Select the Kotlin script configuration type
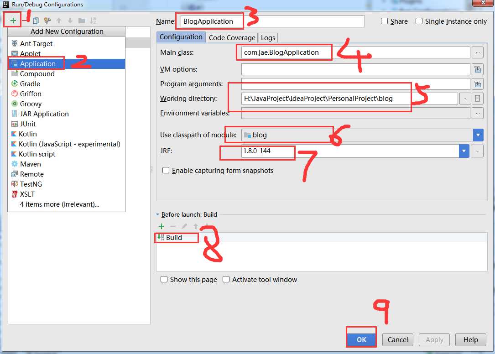 [66, 154]
